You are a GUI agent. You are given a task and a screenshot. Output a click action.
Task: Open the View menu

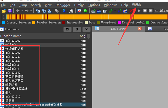coord(48,5)
